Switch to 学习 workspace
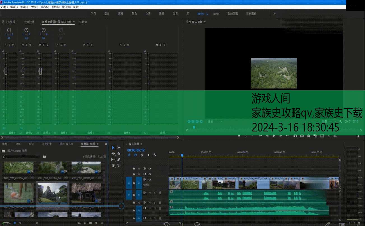 pos(93,13)
